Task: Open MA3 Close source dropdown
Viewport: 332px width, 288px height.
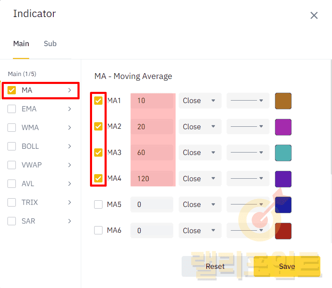Action: coord(200,153)
